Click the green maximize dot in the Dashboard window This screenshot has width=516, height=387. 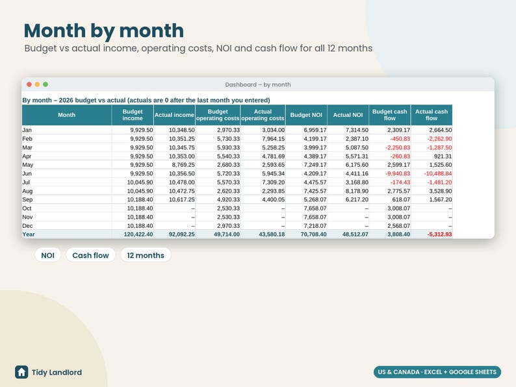(x=45, y=84)
